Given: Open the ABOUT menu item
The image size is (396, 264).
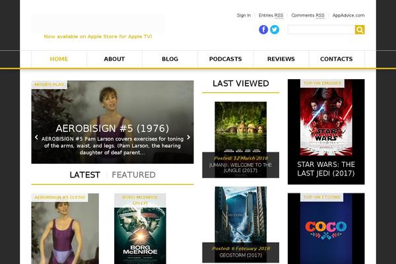Looking at the screenshot, I should pos(114,59).
